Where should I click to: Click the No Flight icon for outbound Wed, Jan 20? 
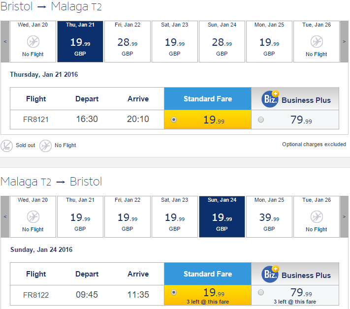pyautogui.click(x=33, y=41)
